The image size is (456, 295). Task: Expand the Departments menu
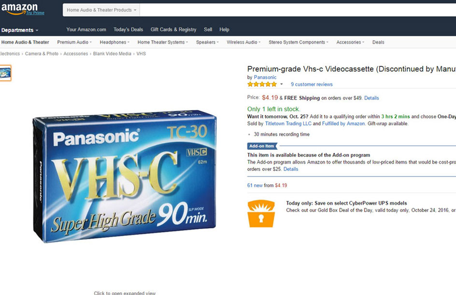(x=20, y=30)
